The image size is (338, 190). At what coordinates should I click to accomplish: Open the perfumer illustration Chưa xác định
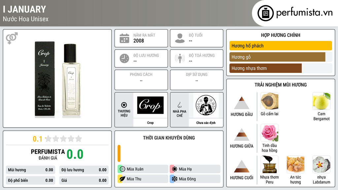(x=206, y=105)
